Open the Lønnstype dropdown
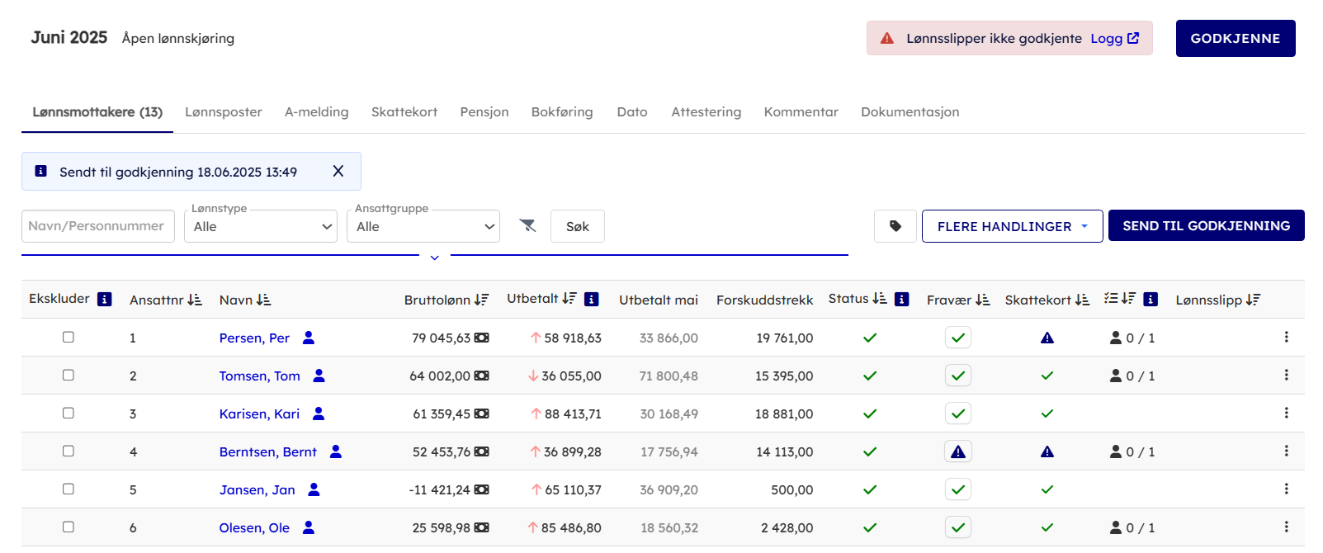Screen dimensions: 1323x553 tap(261, 226)
